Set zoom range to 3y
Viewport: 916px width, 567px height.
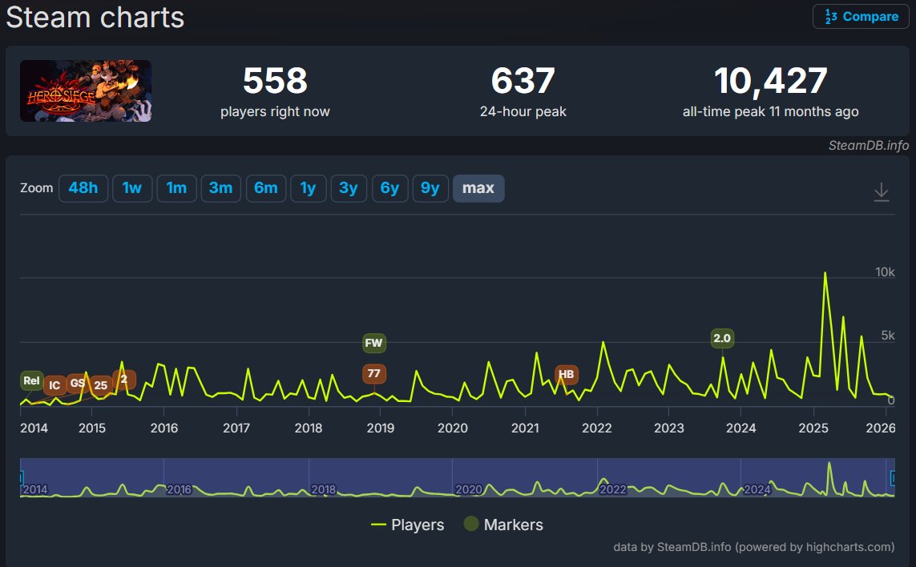(x=348, y=188)
